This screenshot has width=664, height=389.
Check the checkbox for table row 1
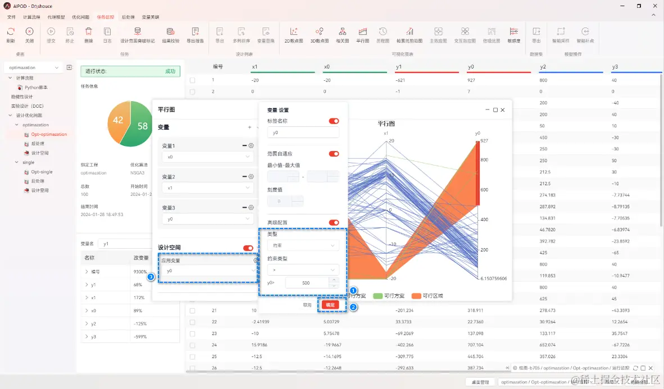tap(193, 80)
